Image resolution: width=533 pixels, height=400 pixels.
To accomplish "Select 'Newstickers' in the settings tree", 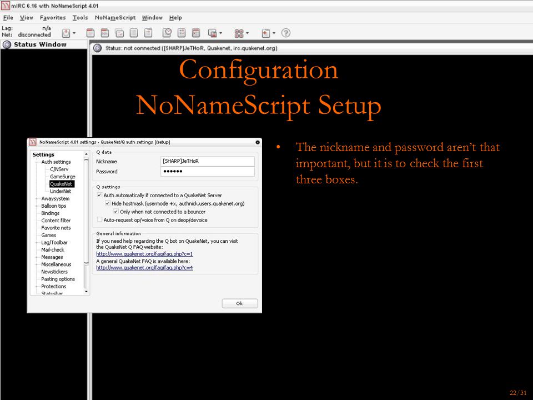I will coord(54,272).
